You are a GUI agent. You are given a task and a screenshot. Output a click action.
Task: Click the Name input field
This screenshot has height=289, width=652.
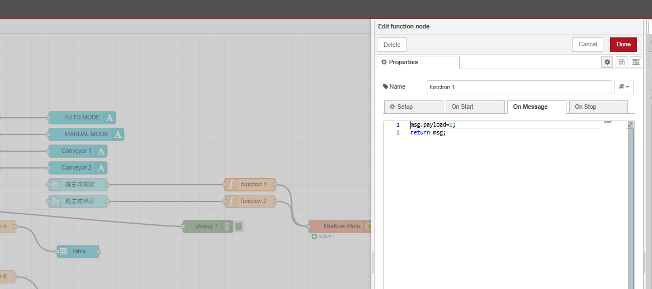click(519, 87)
